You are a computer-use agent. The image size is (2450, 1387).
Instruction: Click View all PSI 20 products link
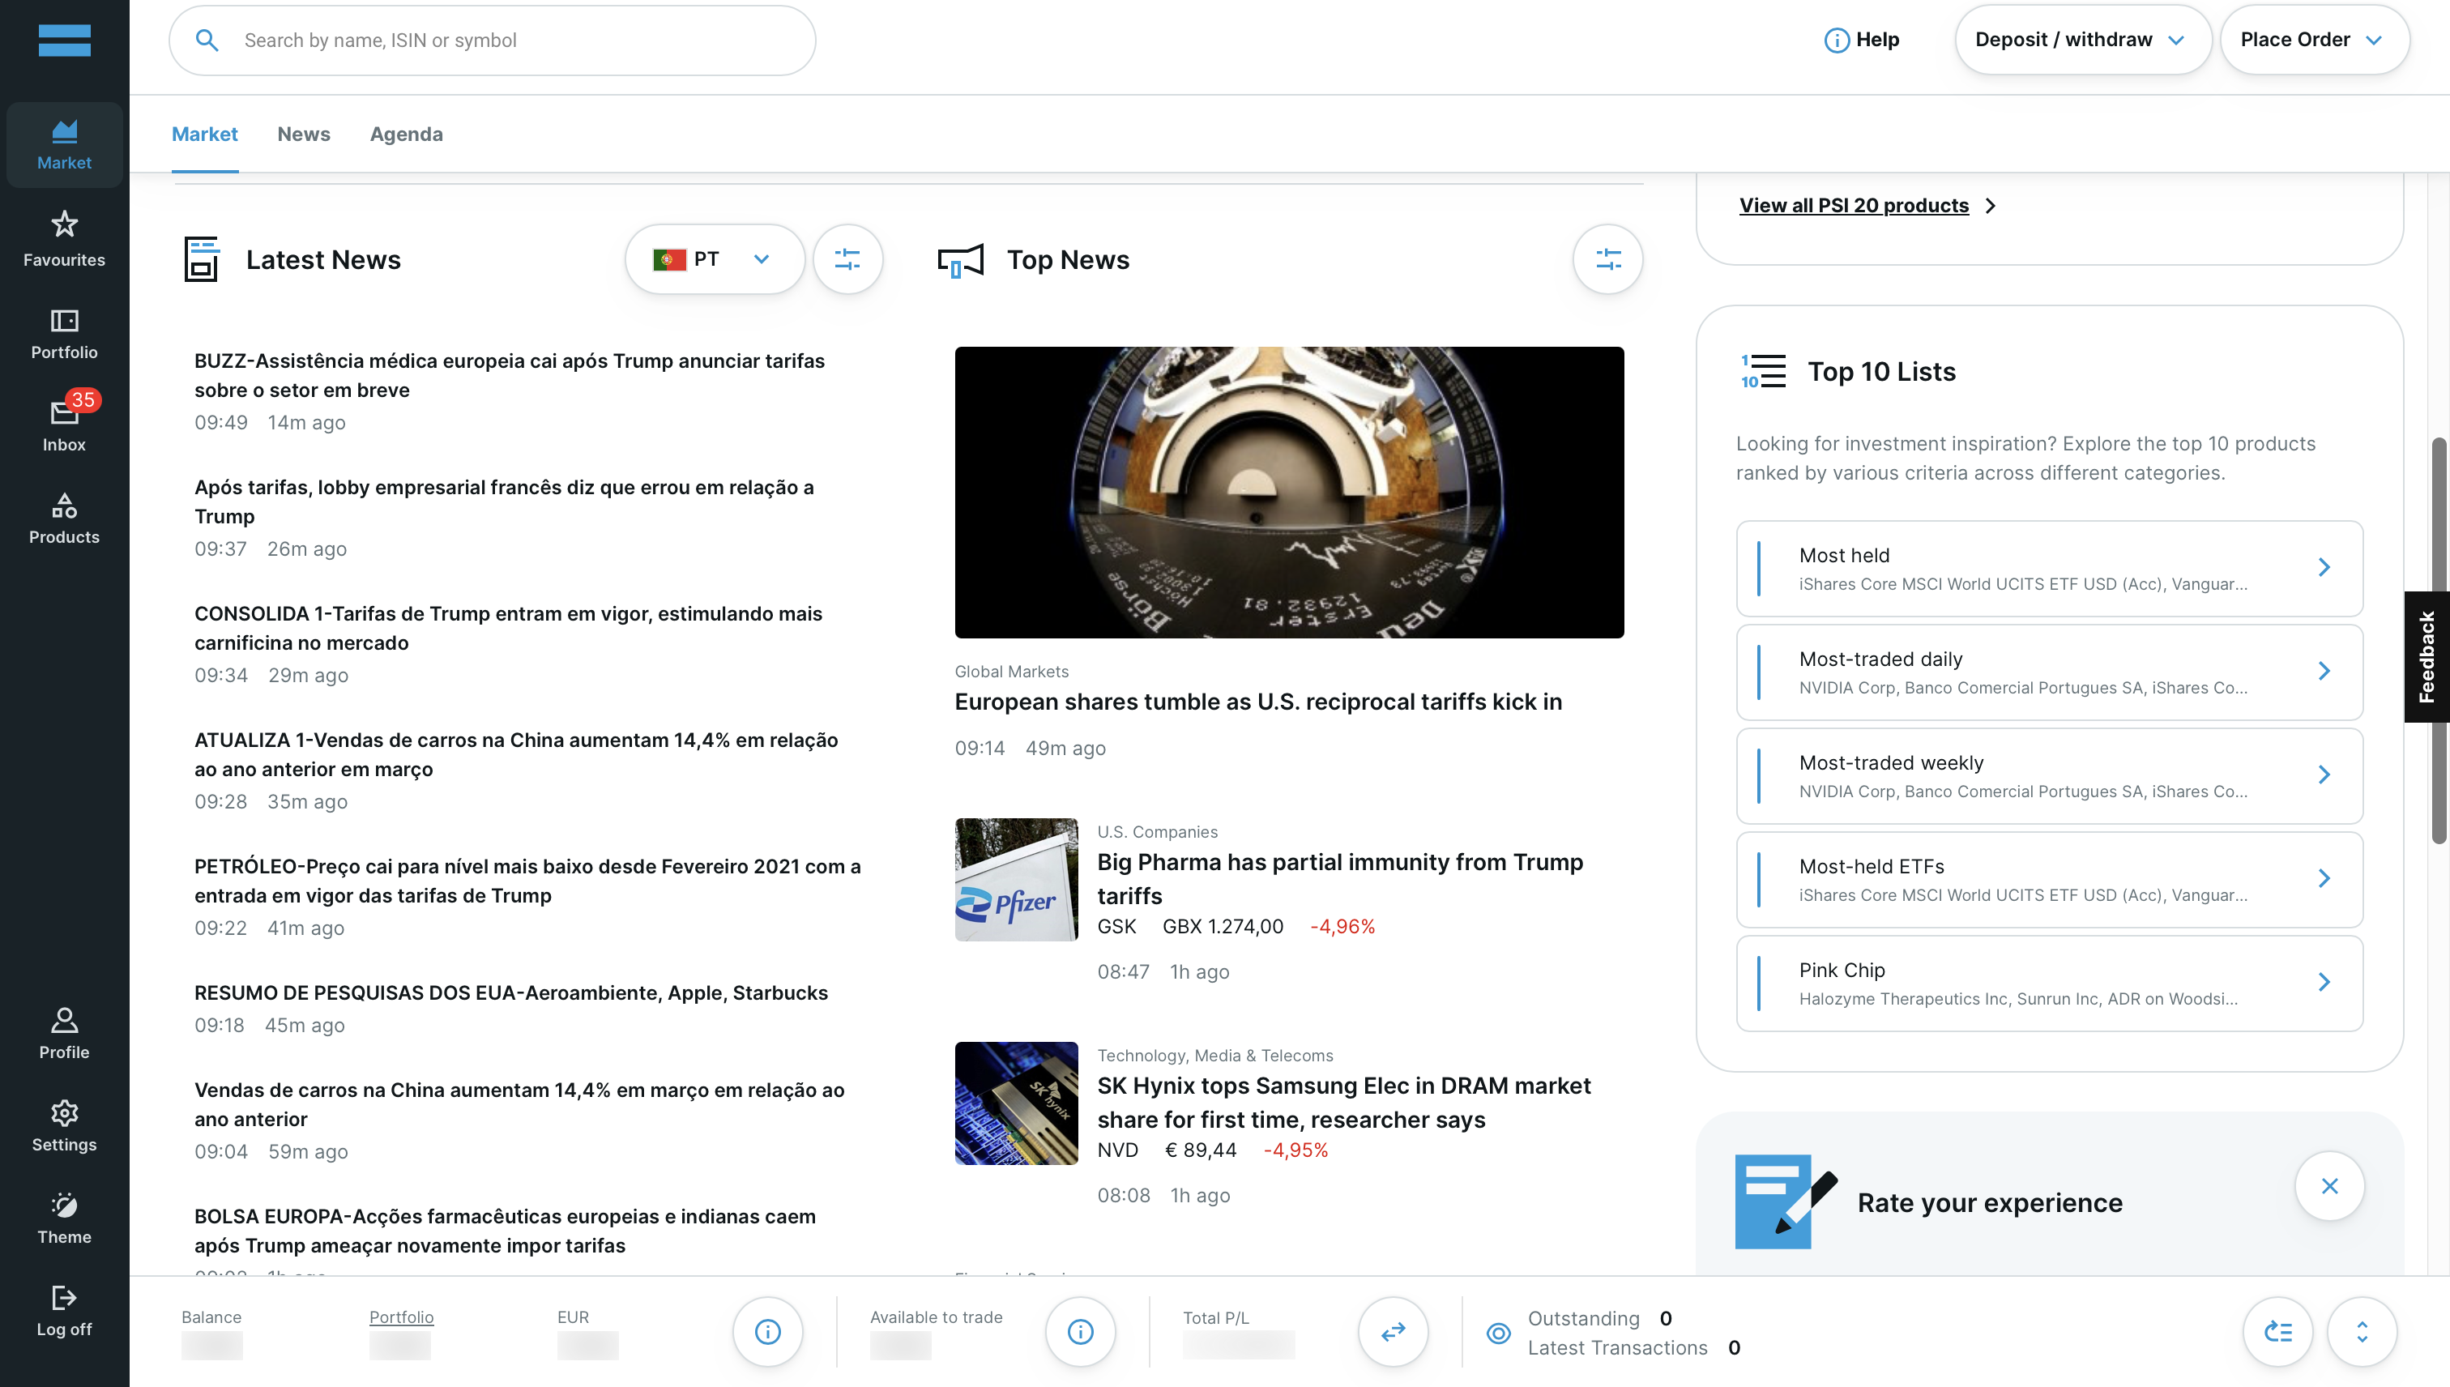coord(1853,205)
